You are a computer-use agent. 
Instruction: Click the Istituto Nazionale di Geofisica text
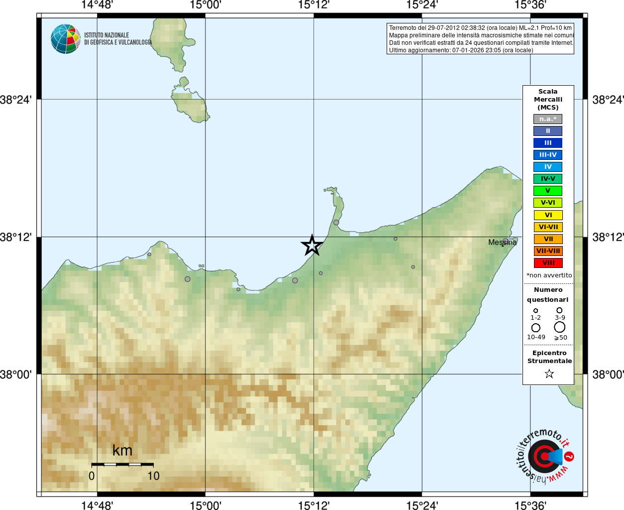(118, 39)
